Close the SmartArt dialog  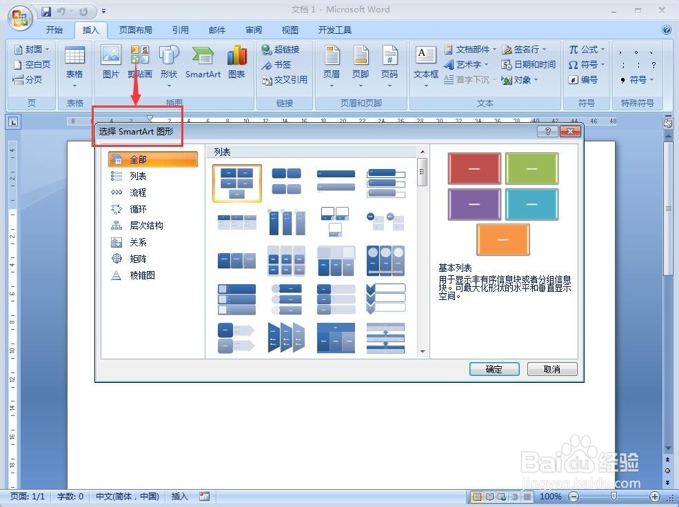pos(570,131)
